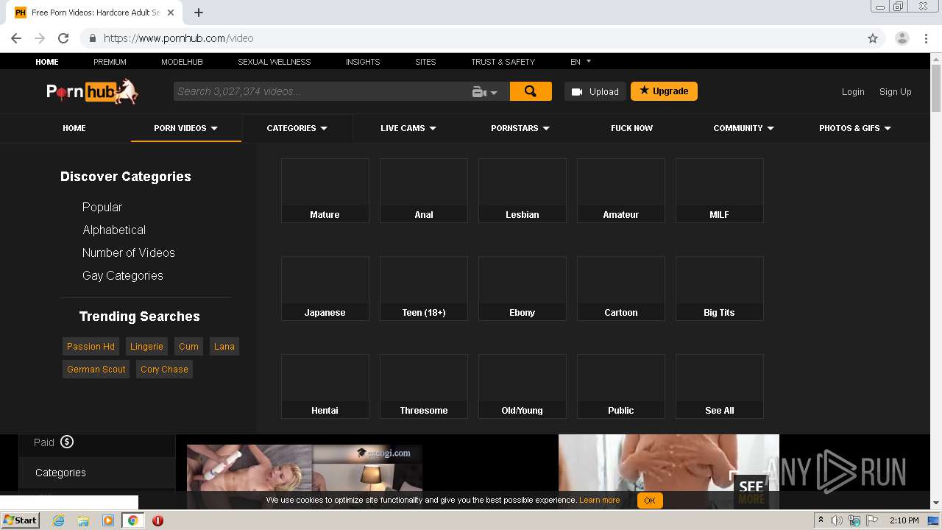Open the media player taskbar icon
942x530 pixels.
click(x=108, y=520)
